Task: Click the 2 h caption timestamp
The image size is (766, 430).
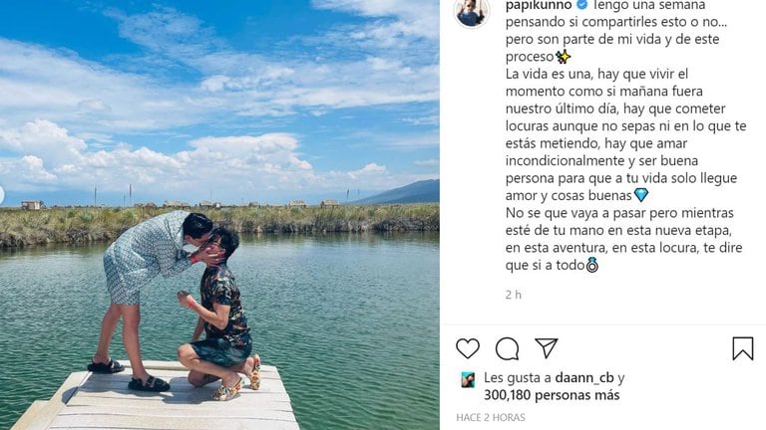Action: click(514, 295)
